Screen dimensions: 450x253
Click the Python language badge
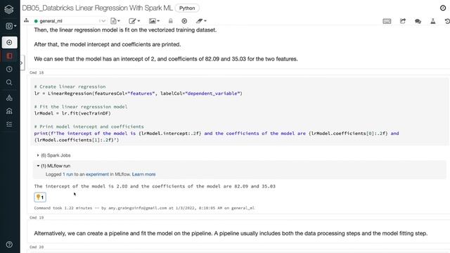(187, 8)
